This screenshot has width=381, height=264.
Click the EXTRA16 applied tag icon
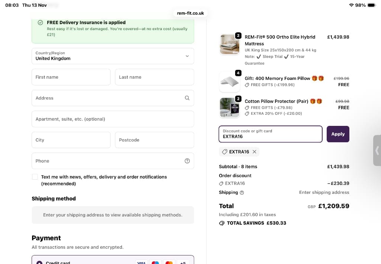(x=224, y=152)
